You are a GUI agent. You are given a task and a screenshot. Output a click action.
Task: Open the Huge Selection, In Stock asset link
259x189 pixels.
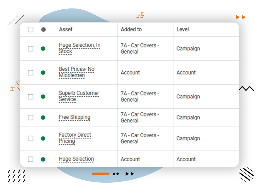coord(80,48)
